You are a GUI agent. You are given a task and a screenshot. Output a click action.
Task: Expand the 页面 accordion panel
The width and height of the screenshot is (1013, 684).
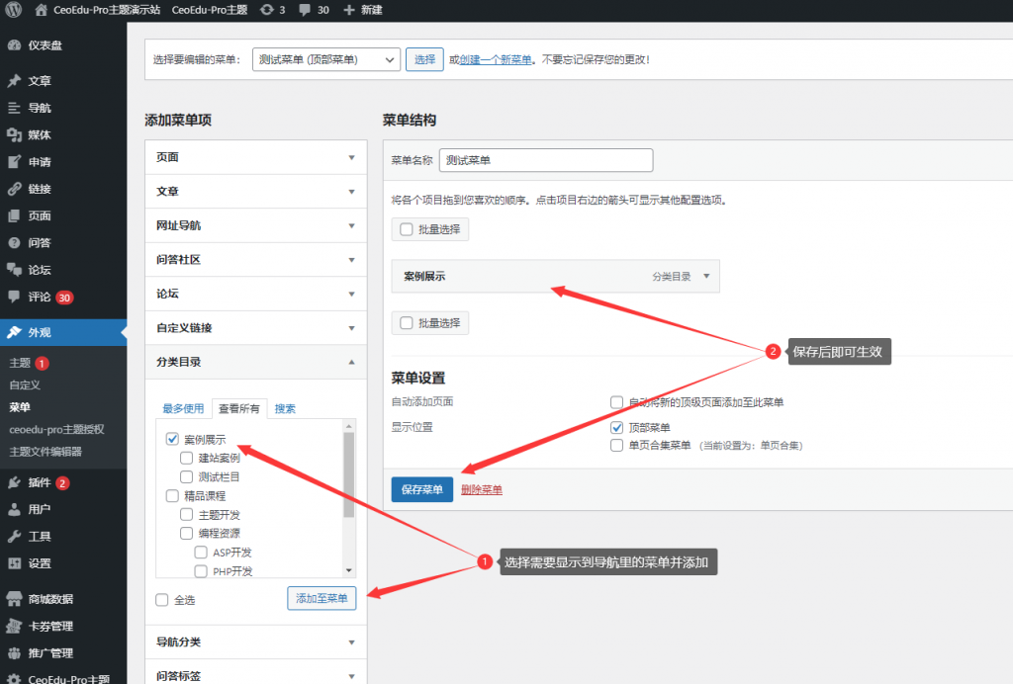[x=255, y=157]
